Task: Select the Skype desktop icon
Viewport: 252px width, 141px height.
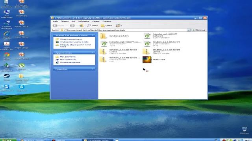Action: pos(22,88)
